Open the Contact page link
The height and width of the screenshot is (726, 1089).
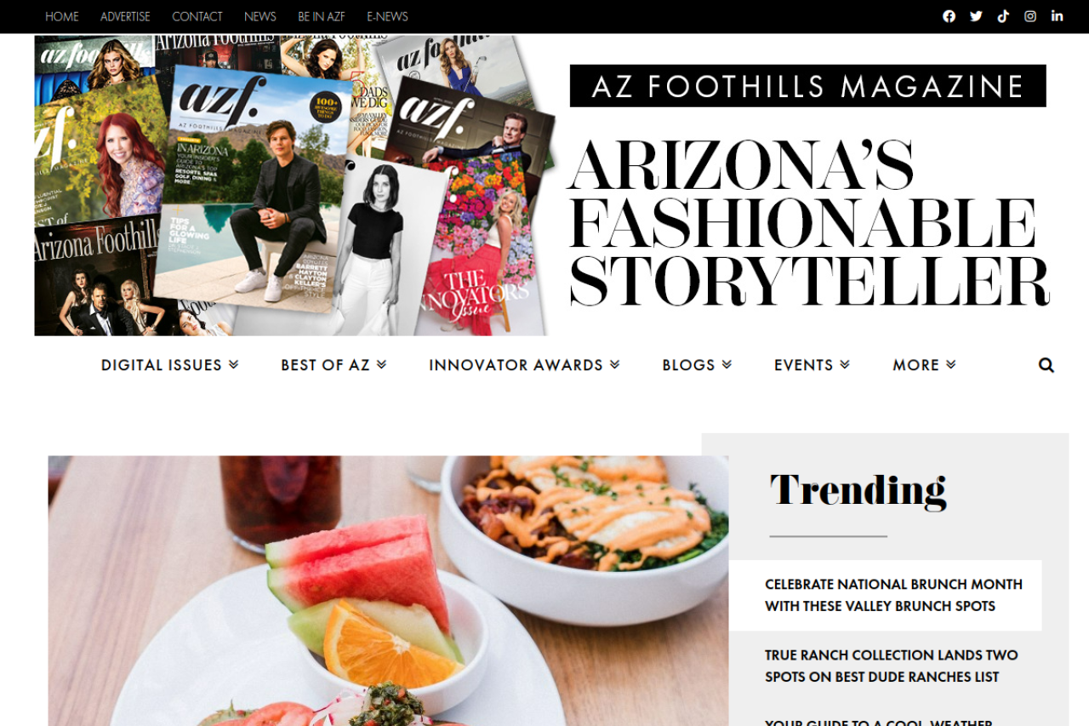tap(197, 16)
